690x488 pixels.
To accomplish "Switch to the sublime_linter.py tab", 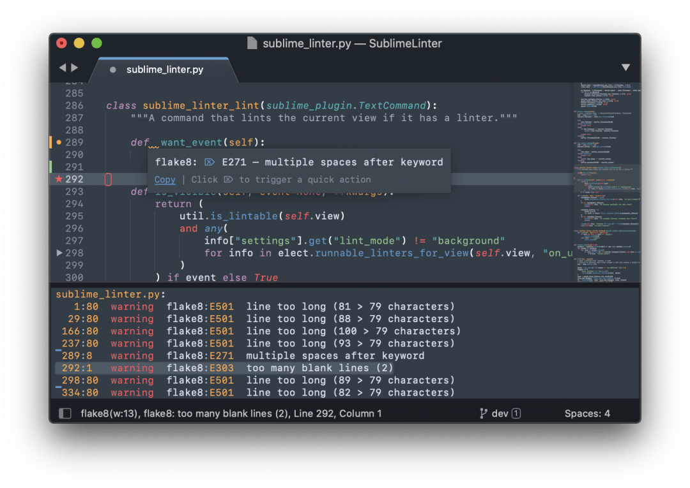I will pyautogui.click(x=164, y=70).
